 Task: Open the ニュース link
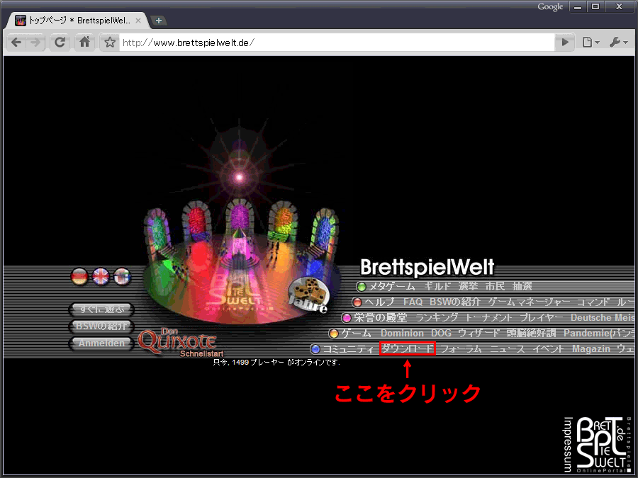507,348
